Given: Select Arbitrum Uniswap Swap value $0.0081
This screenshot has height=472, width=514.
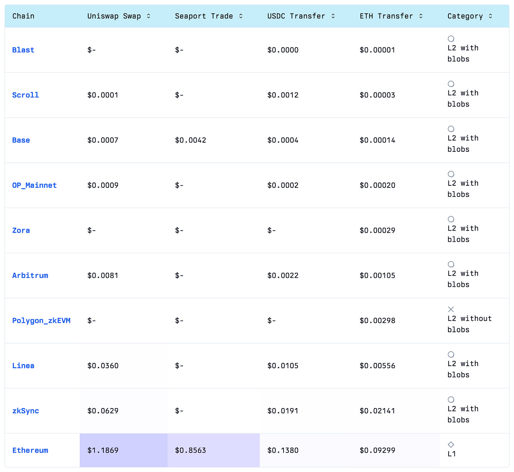Looking at the screenshot, I should click(x=103, y=276).
